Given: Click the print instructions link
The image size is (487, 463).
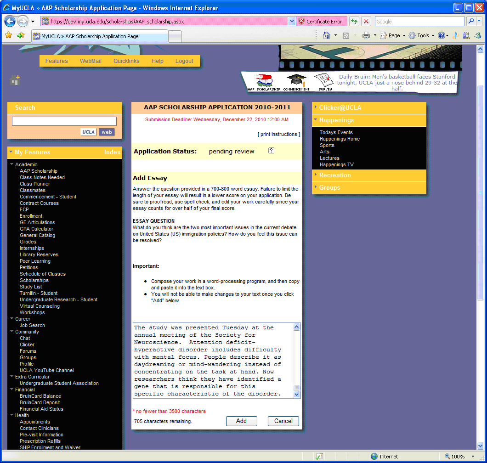Looking at the screenshot, I should (x=278, y=135).
